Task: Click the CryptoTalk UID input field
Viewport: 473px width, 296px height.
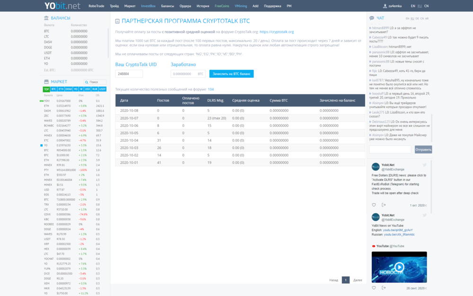Action: [x=129, y=74]
